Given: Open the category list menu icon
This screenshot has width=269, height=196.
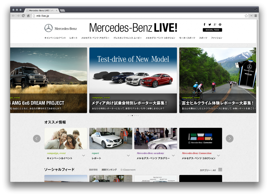Looking at the screenshot, I should click(x=220, y=170).
